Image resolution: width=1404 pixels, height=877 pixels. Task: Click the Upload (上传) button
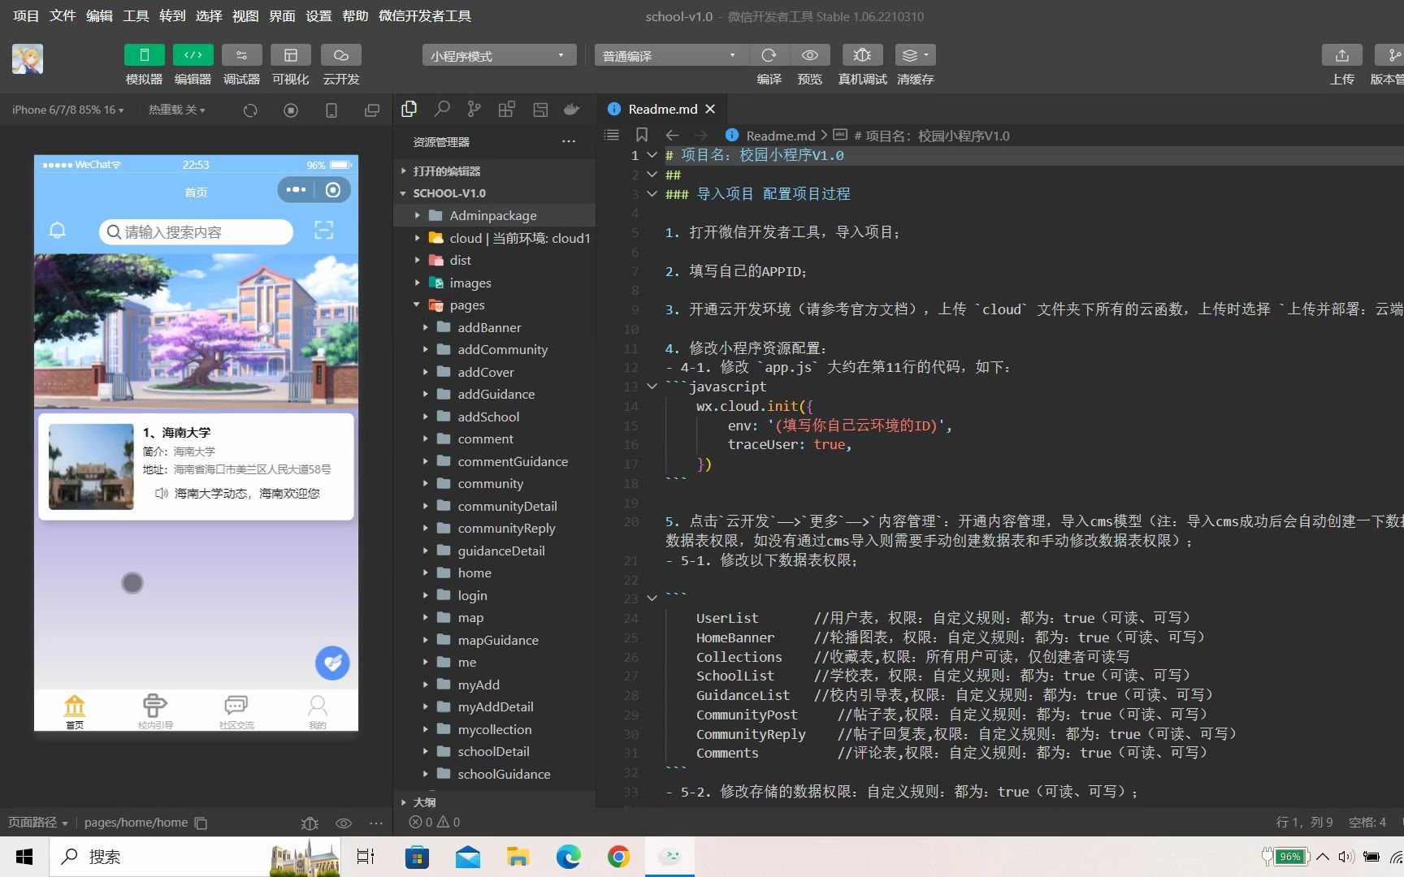(x=1341, y=55)
